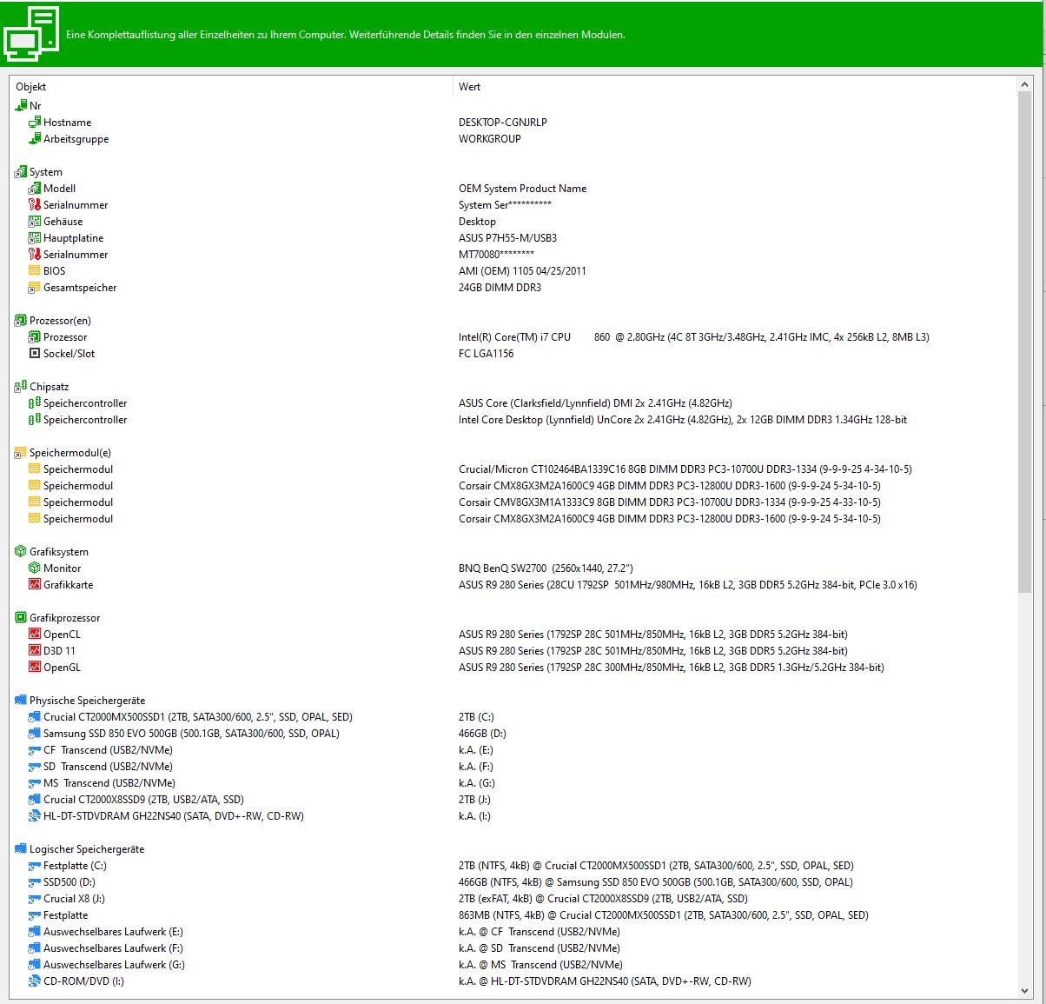Click the Festplatte (C:) drive icon
Screen dimensions: 1046x1004
pos(35,866)
